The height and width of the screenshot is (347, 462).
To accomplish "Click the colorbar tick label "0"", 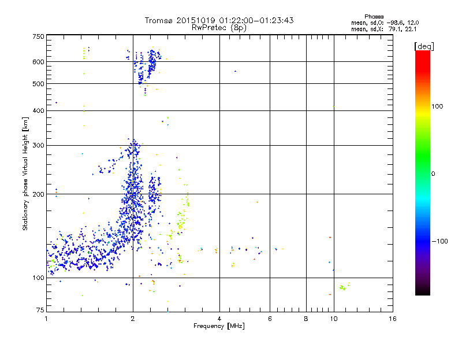I will (433, 174).
